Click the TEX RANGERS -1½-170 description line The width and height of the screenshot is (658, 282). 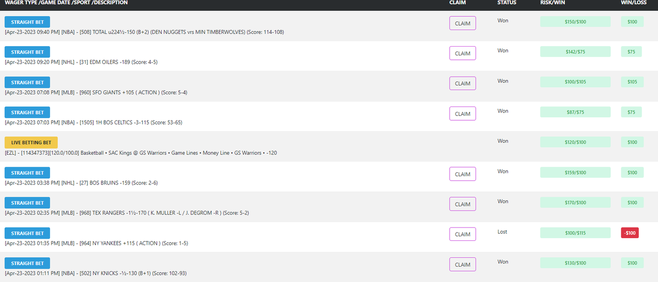[x=127, y=213]
